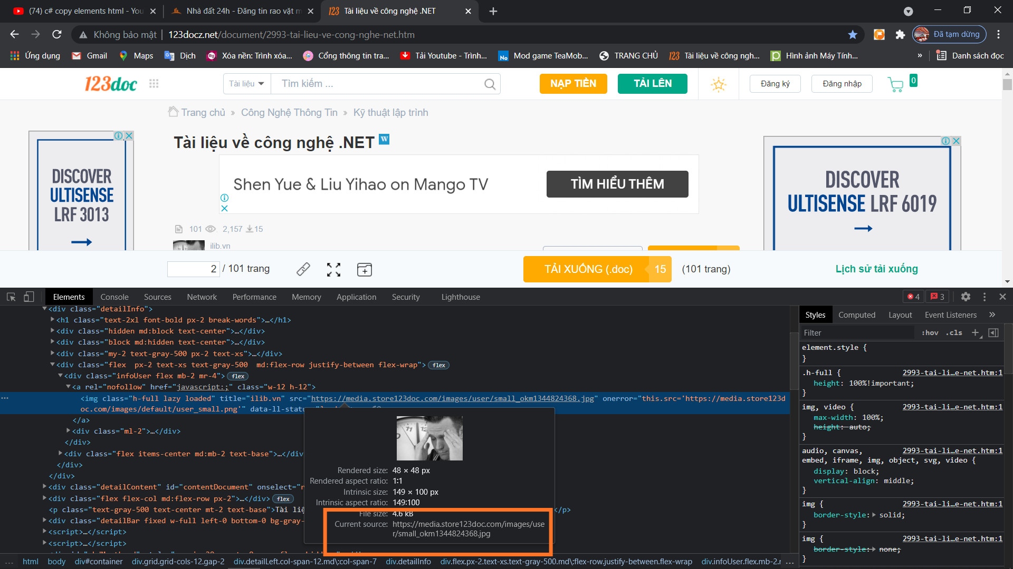1013x569 pixels.
Task: Open the Performance tab
Action: [254, 297]
